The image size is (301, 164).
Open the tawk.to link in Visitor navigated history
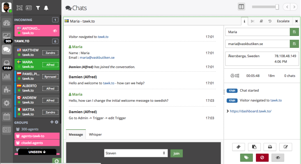click(276, 100)
